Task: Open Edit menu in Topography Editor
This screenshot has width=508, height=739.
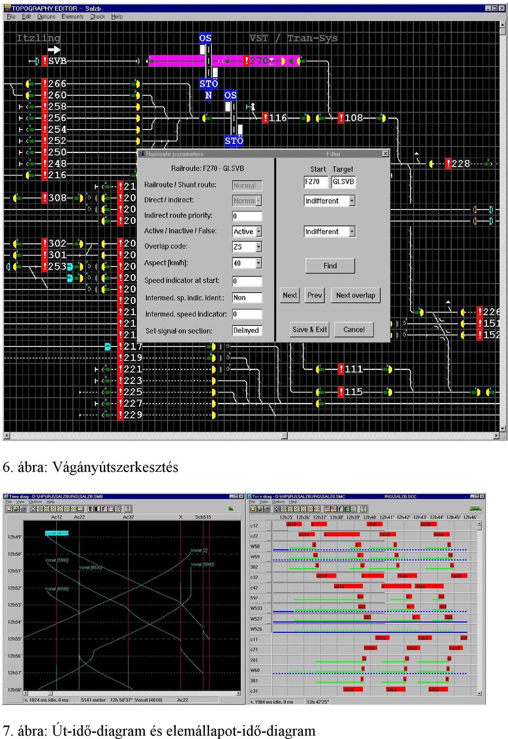Action: (x=26, y=17)
